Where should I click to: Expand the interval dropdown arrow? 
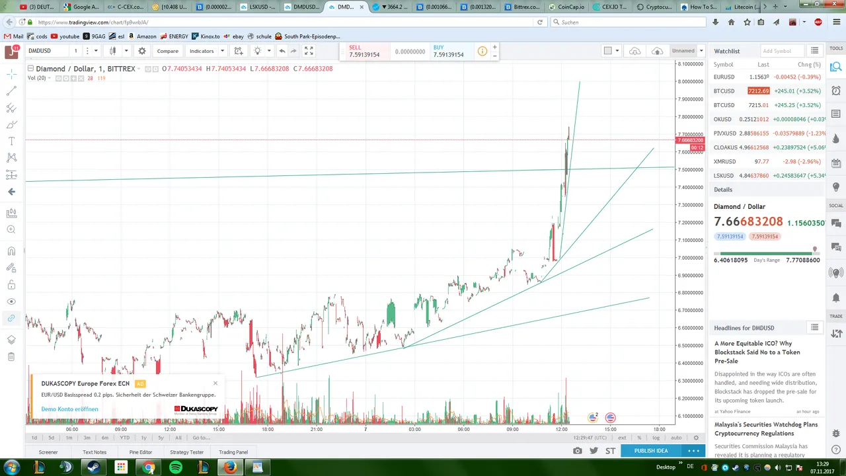(96, 51)
